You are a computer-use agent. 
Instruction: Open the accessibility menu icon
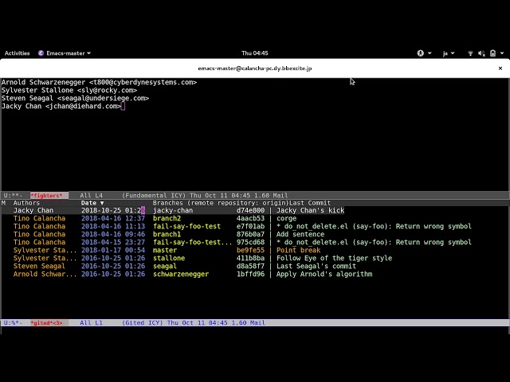coord(421,53)
